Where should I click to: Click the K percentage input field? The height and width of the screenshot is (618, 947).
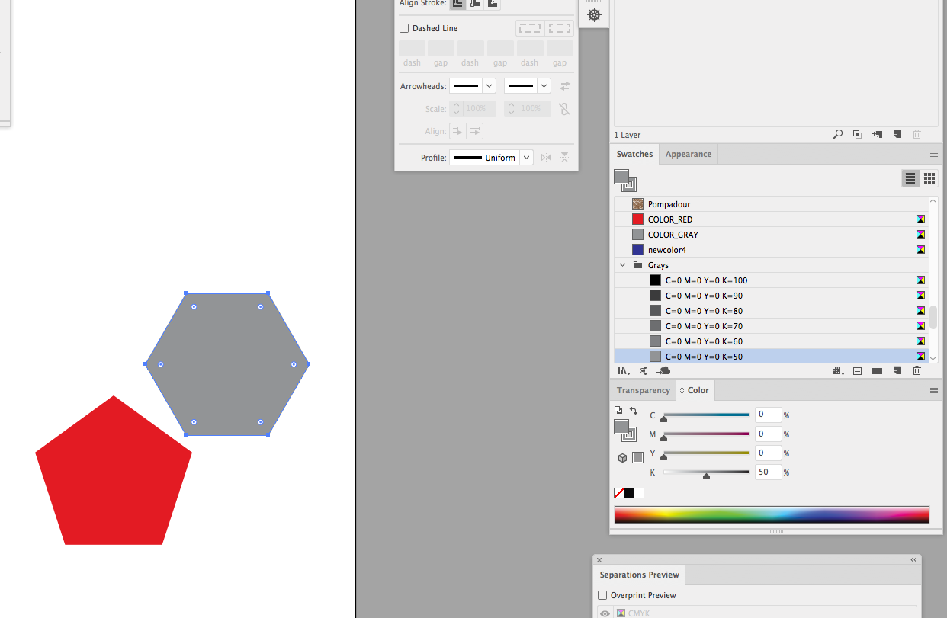[x=768, y=472]
